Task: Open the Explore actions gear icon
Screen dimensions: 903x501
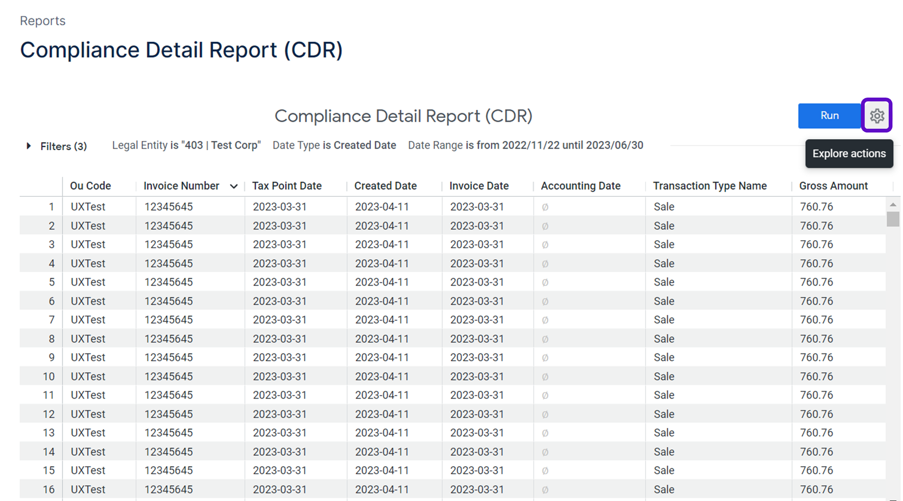Action: click(x=876, y=116)
